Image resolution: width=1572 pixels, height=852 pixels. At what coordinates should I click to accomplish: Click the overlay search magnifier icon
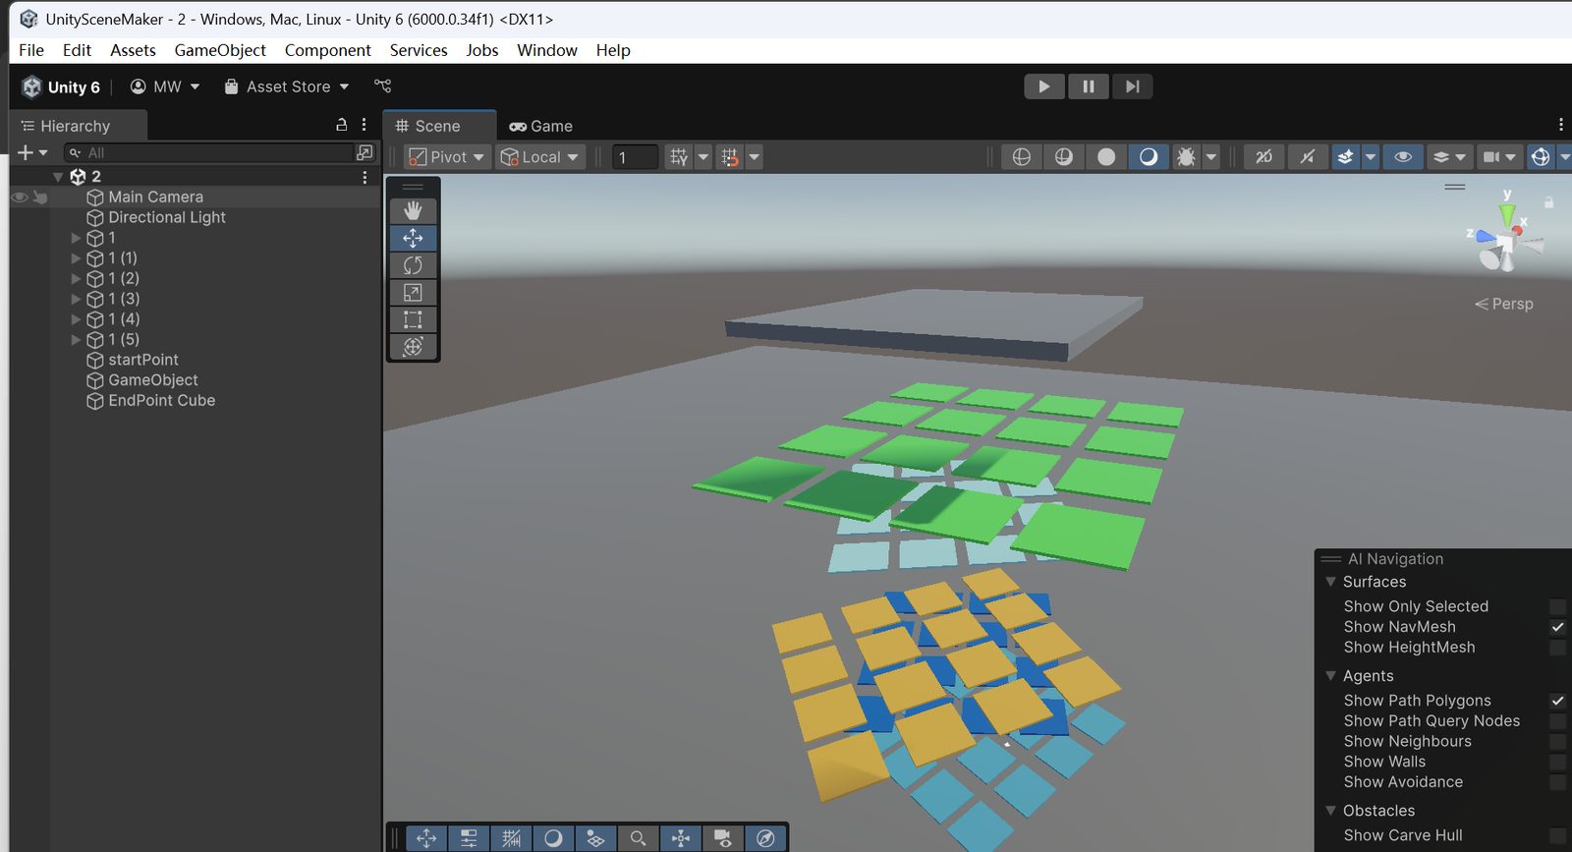coord(638,838)
